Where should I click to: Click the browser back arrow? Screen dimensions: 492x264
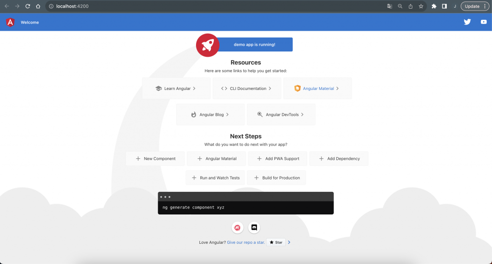tap(7, 6)
